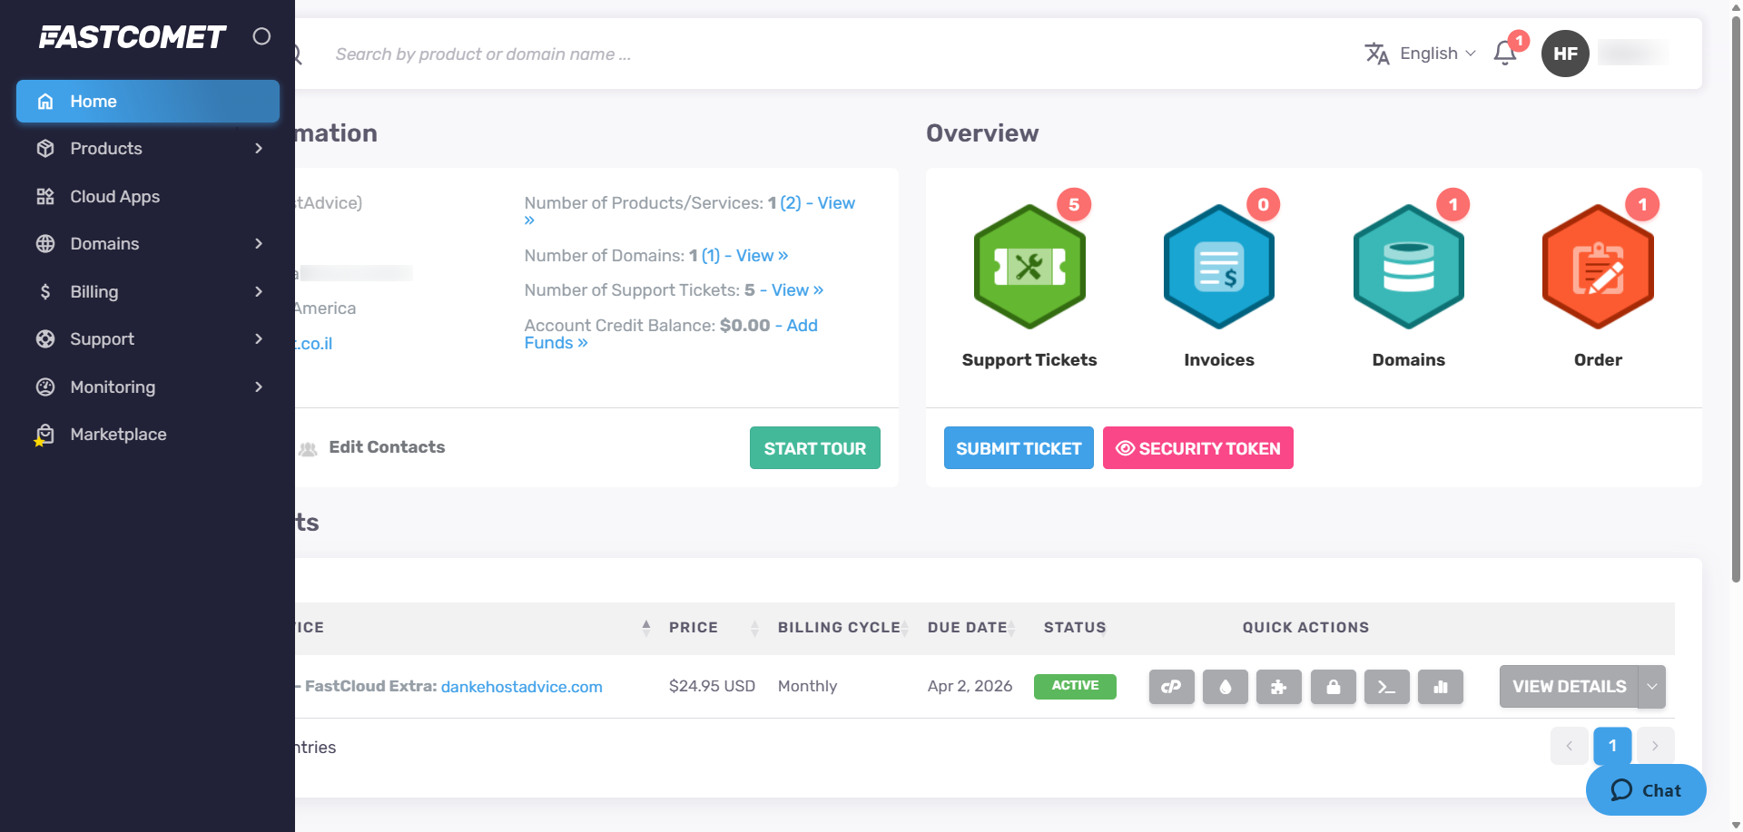1743x832 pixels.
Task: Open the Marketplace menu item
Action: point(148,435)
